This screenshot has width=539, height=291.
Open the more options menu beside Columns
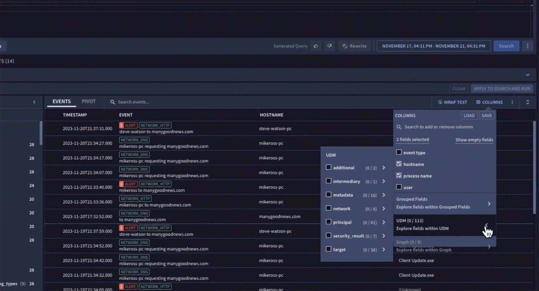pyautogui.click(x=512, y=102)
